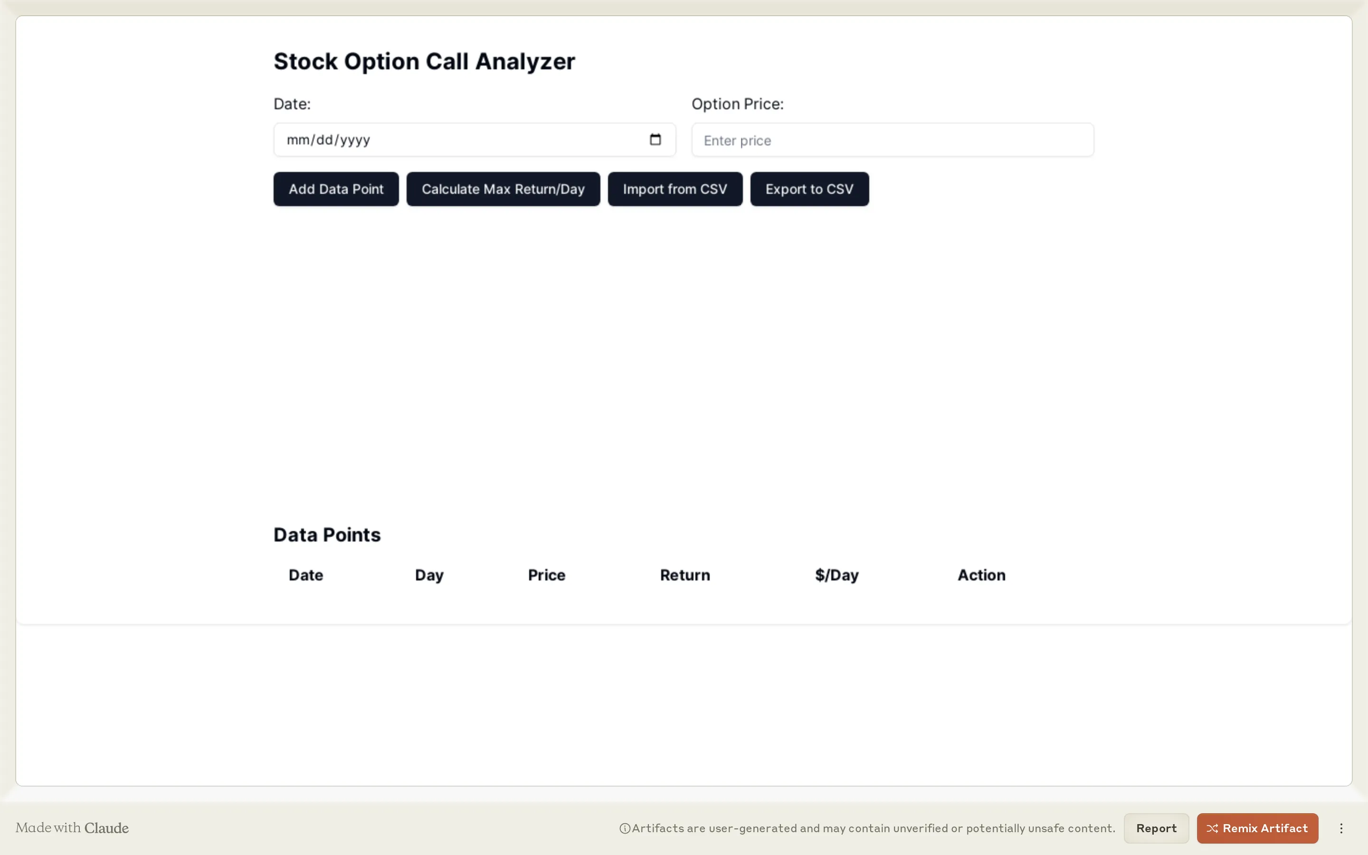Viewport: 1368px width, 855px height.
Task: Open the calendar date picker icon
Action: click(x=655, y=139)
